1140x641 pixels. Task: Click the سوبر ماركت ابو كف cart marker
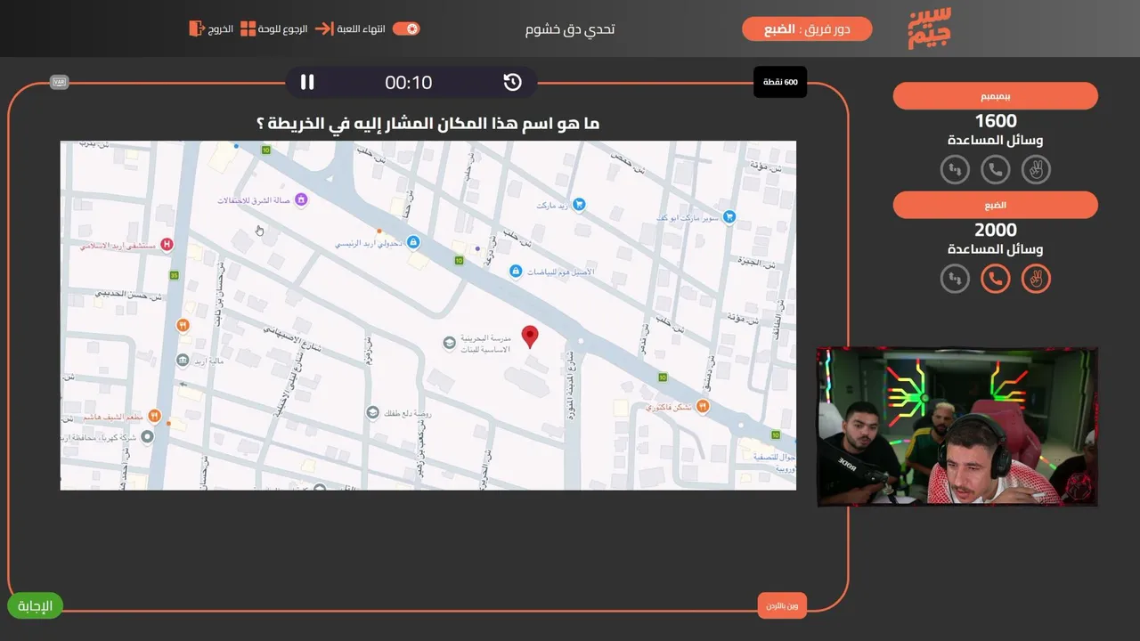point(729,216)
